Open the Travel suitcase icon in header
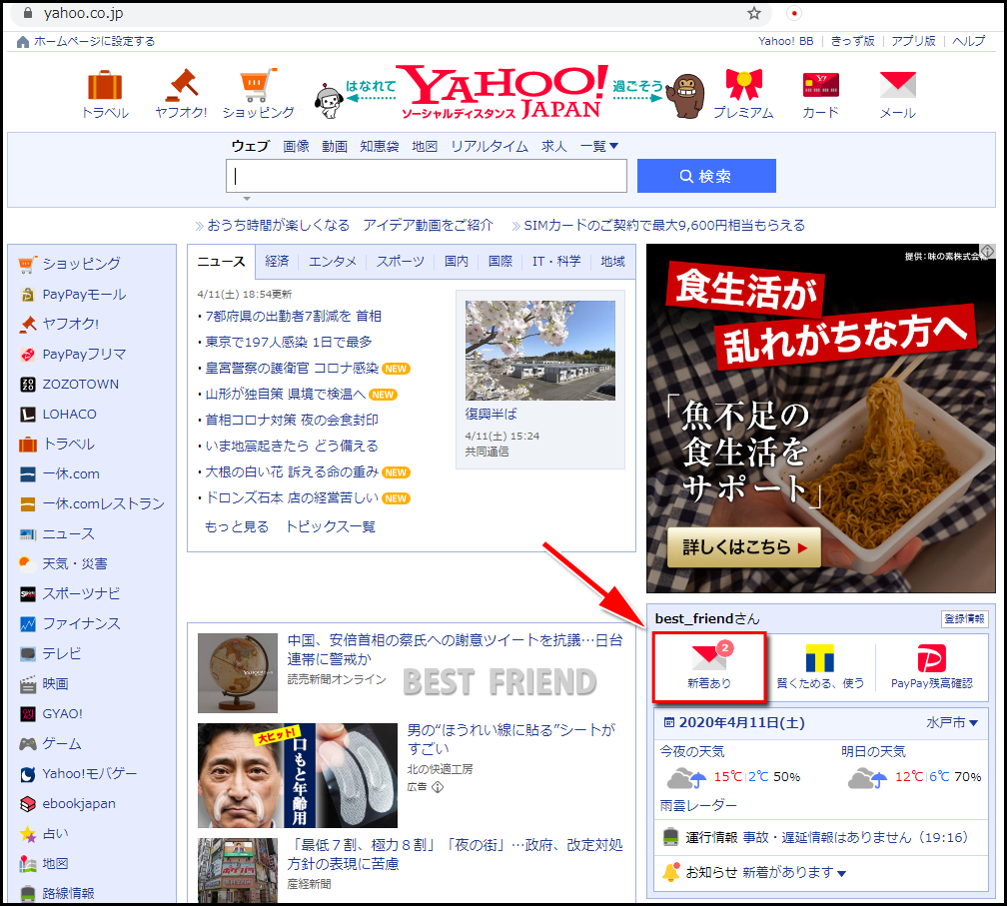 (105, 85)
